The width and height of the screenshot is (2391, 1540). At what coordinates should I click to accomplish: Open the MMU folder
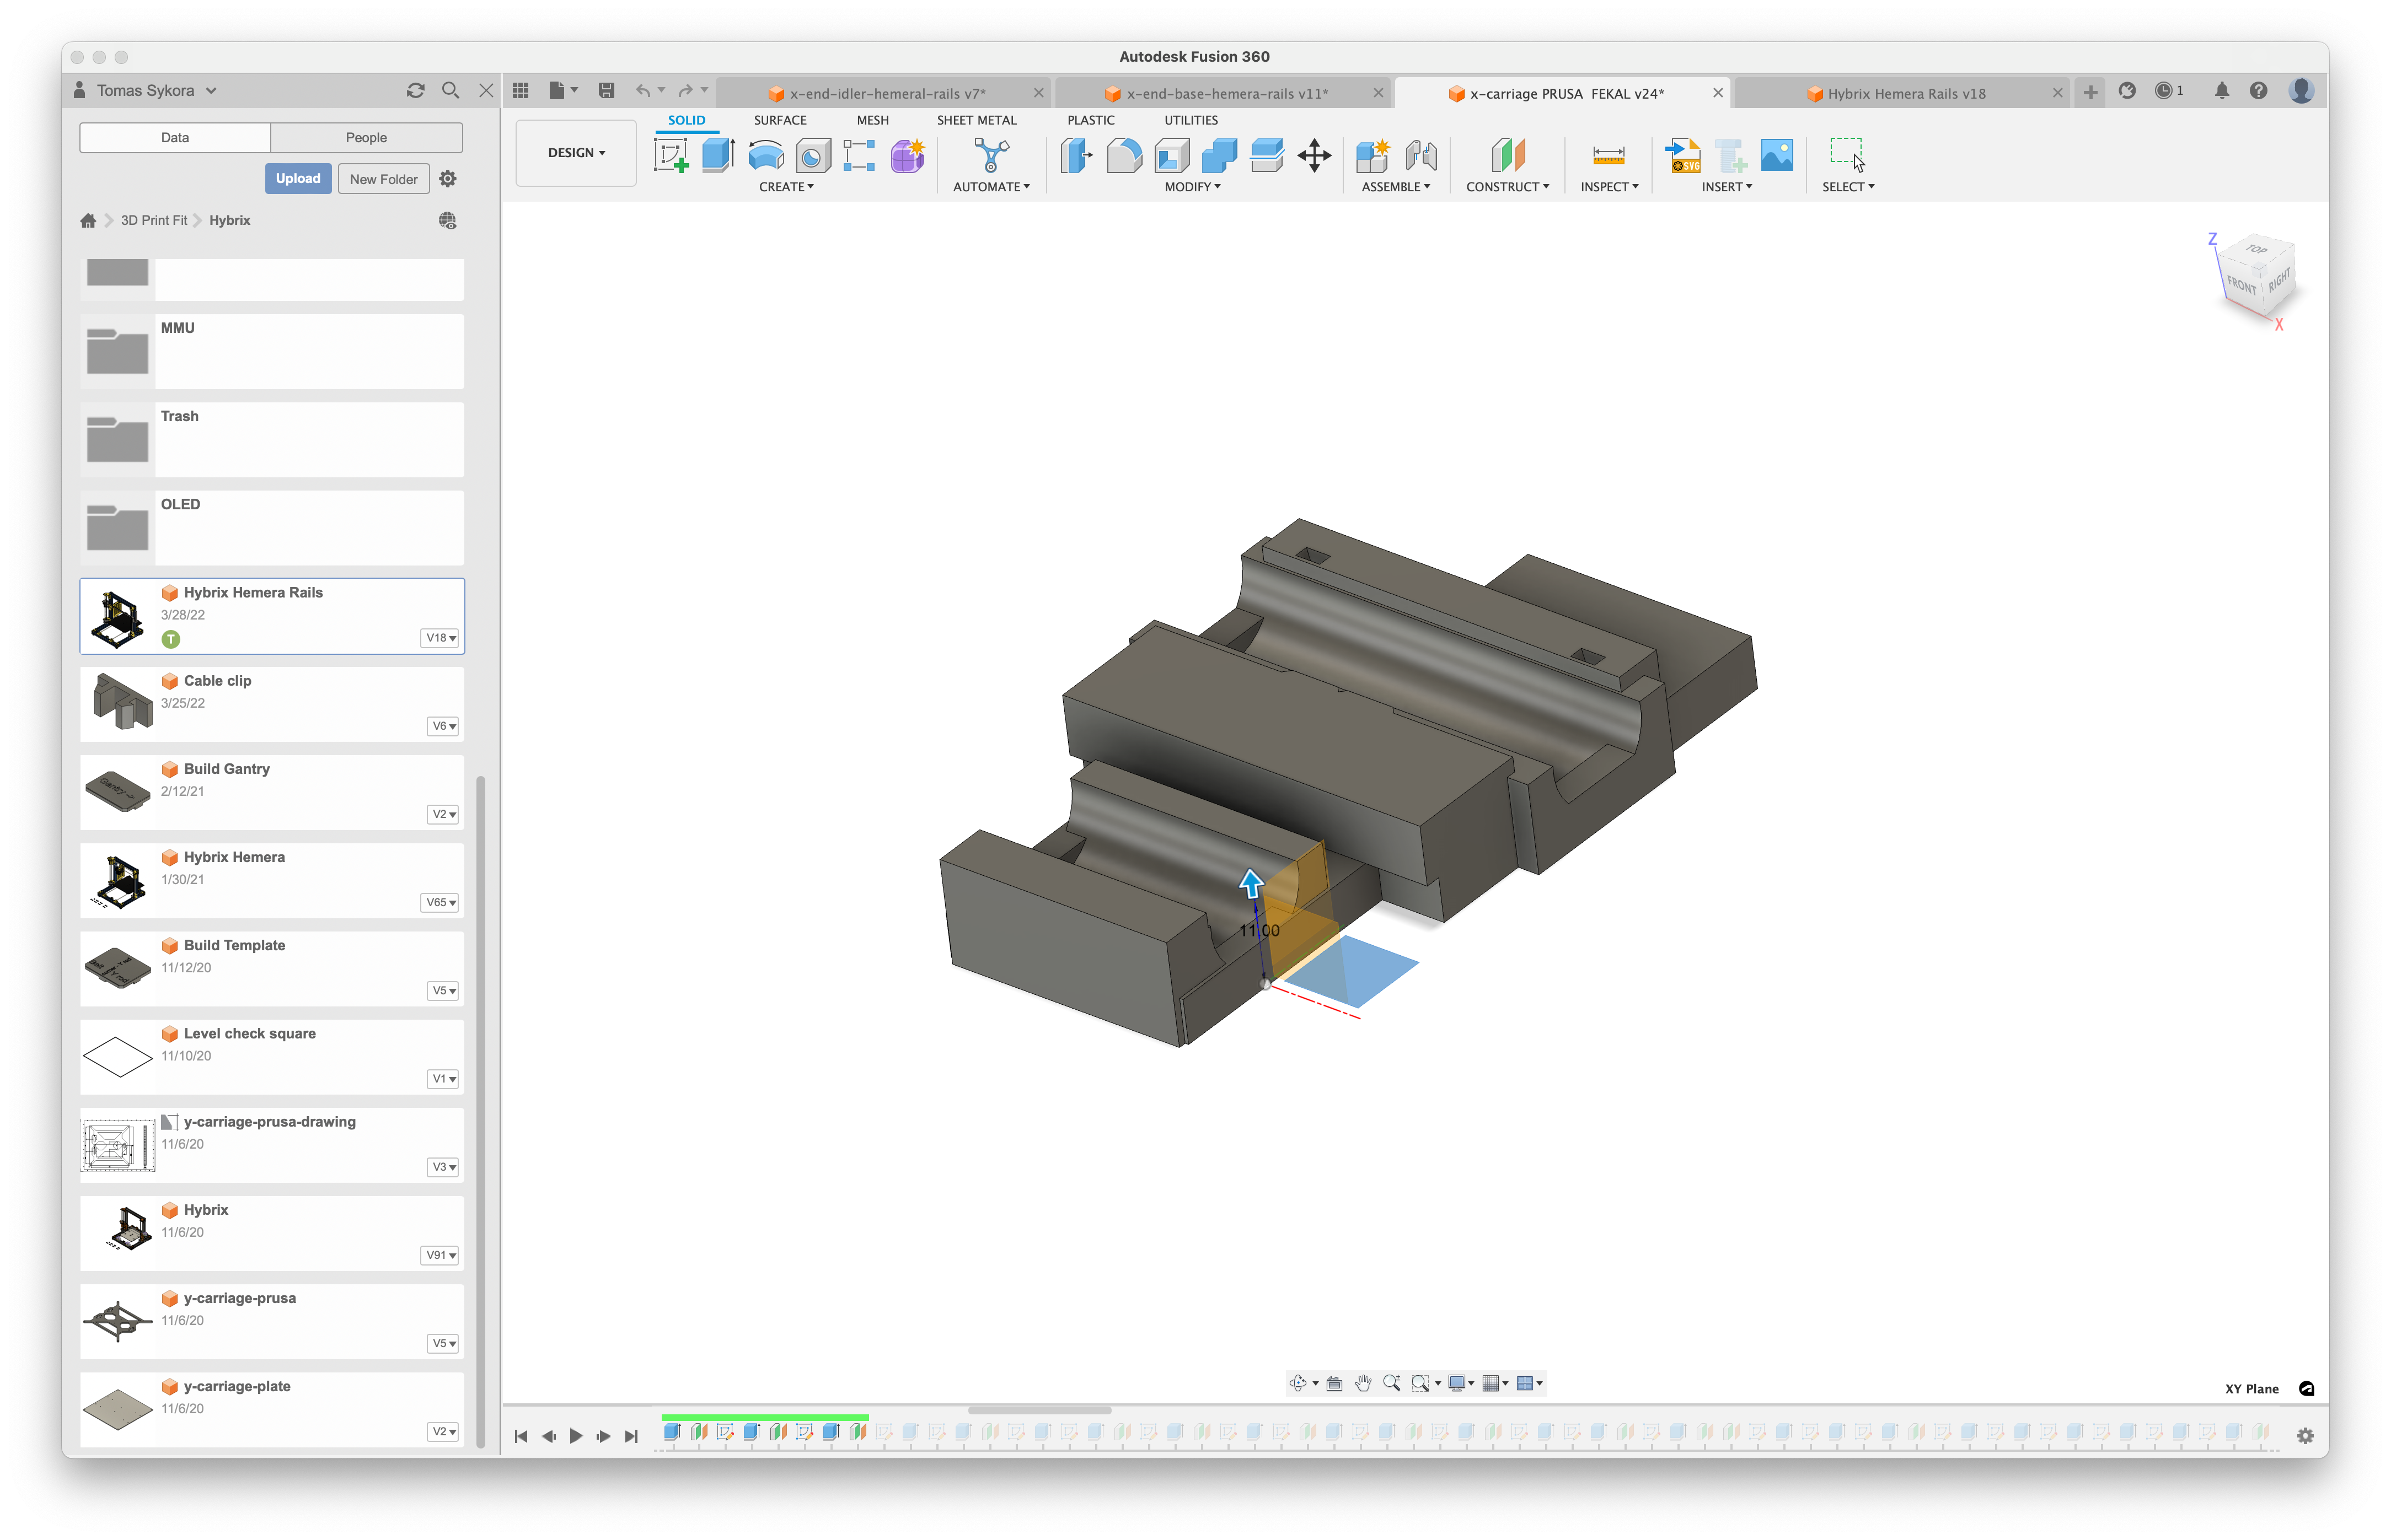(272, 352)
